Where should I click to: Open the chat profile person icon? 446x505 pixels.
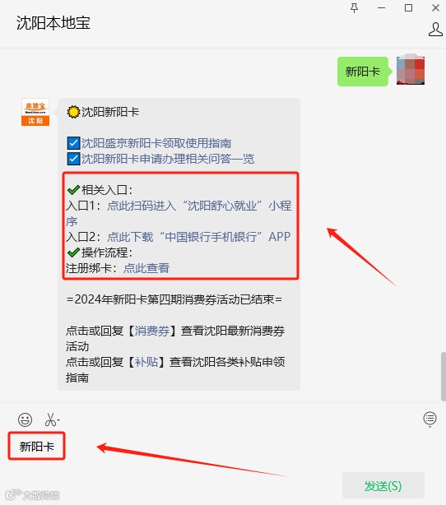(x=435, y=30)
